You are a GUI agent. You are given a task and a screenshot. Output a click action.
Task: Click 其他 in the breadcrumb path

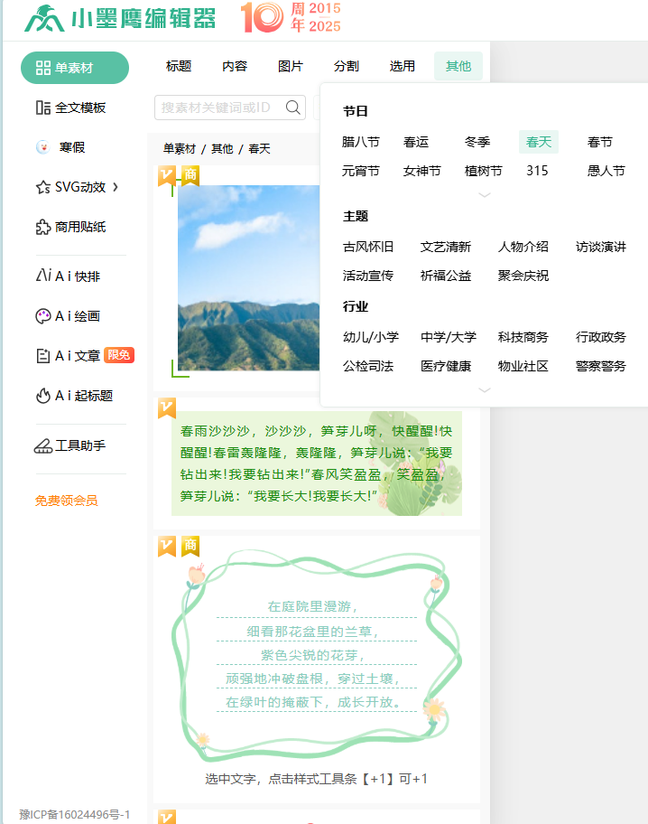(x=222, y=149)
